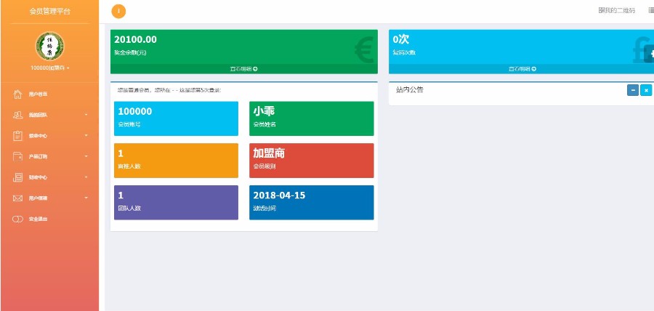The height and width of the screenshot is (311, 654).
Task: Click the greeting text above member cards
Action: 169,90
